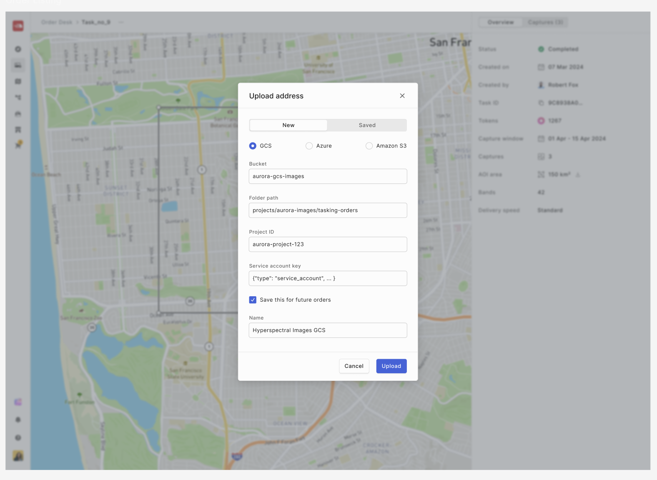This screenshot has width=657, height=480.
Task: Click the user avatar at sidebar bottom
Action: coord(18,455)
